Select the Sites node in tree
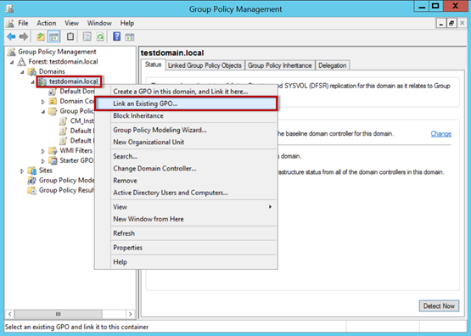471x336 pixels. (46, 171)
